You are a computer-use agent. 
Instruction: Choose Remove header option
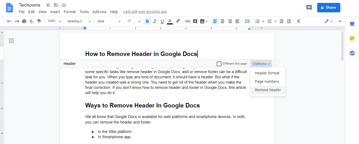point(268,90)
